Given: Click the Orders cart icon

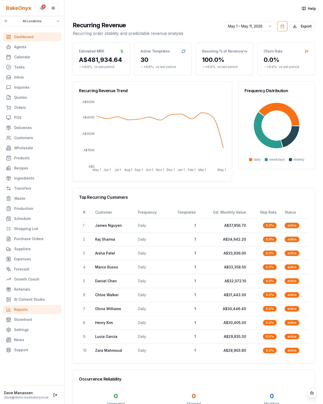Looking at the screenshot, I should [x=9, y=108].
